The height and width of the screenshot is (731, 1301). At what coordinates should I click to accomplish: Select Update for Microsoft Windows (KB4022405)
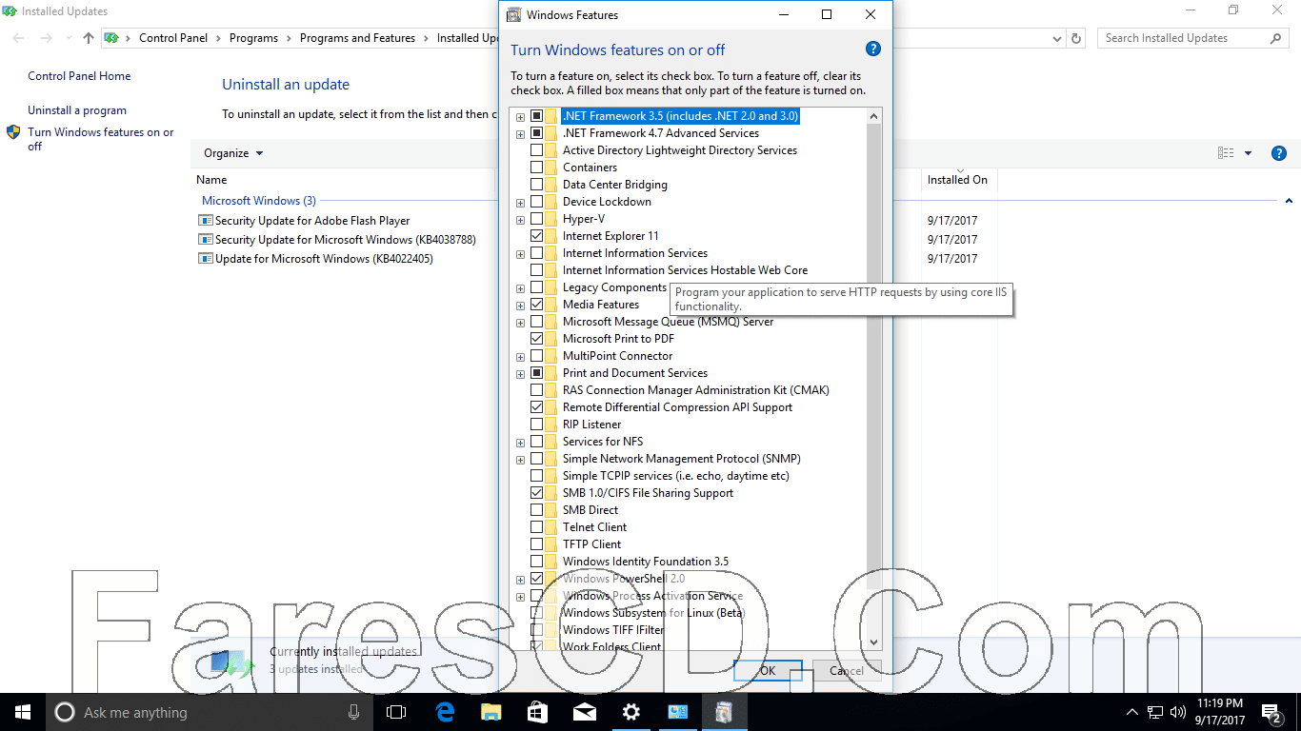tap(324, 259)
